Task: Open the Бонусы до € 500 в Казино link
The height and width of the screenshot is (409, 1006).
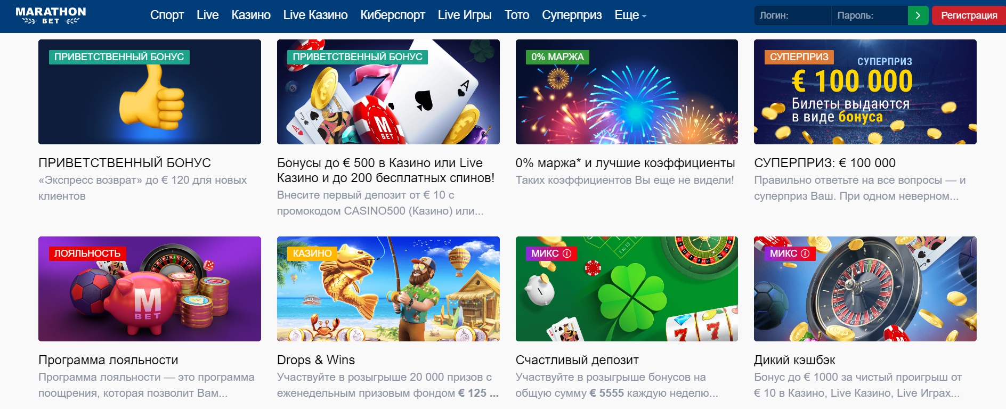Action: [x=386, y=170]
